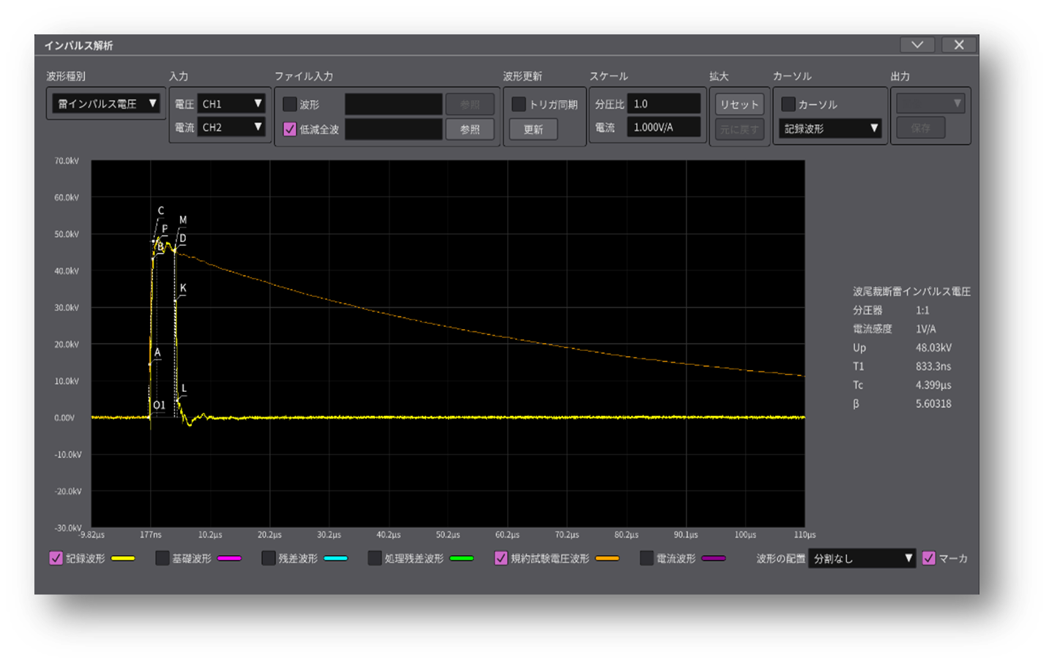The image size is (1049, 664).
Task: Click the purple 電流波形 color swatch
Action: click(x=714, y=559)
